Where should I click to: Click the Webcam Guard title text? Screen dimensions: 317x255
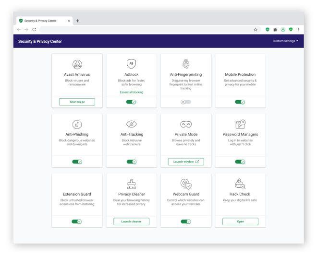click(186, 194)
